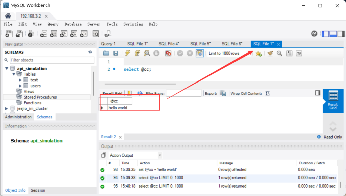Image resolution: width=346 pixels, height=196 pixels.
Task: Create a new table icon
Action: pos(54,34)
